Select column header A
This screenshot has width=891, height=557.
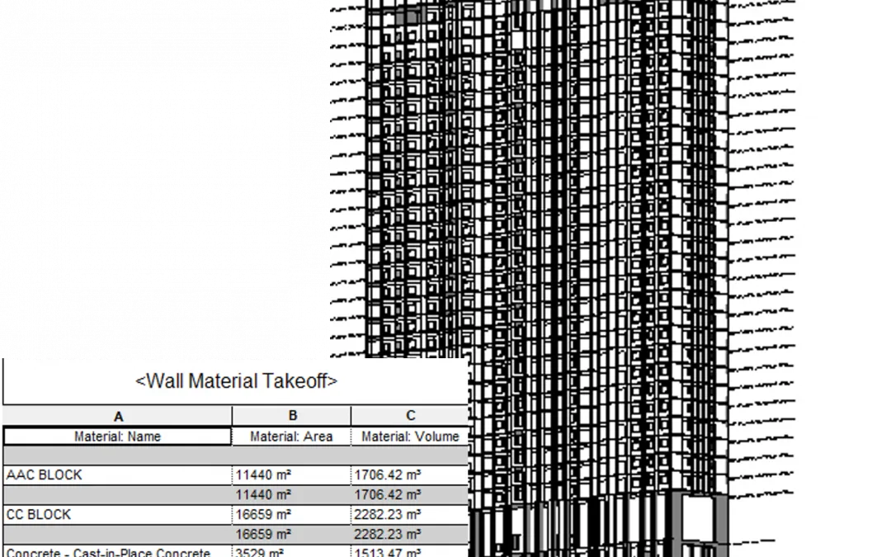coord(118,416)
